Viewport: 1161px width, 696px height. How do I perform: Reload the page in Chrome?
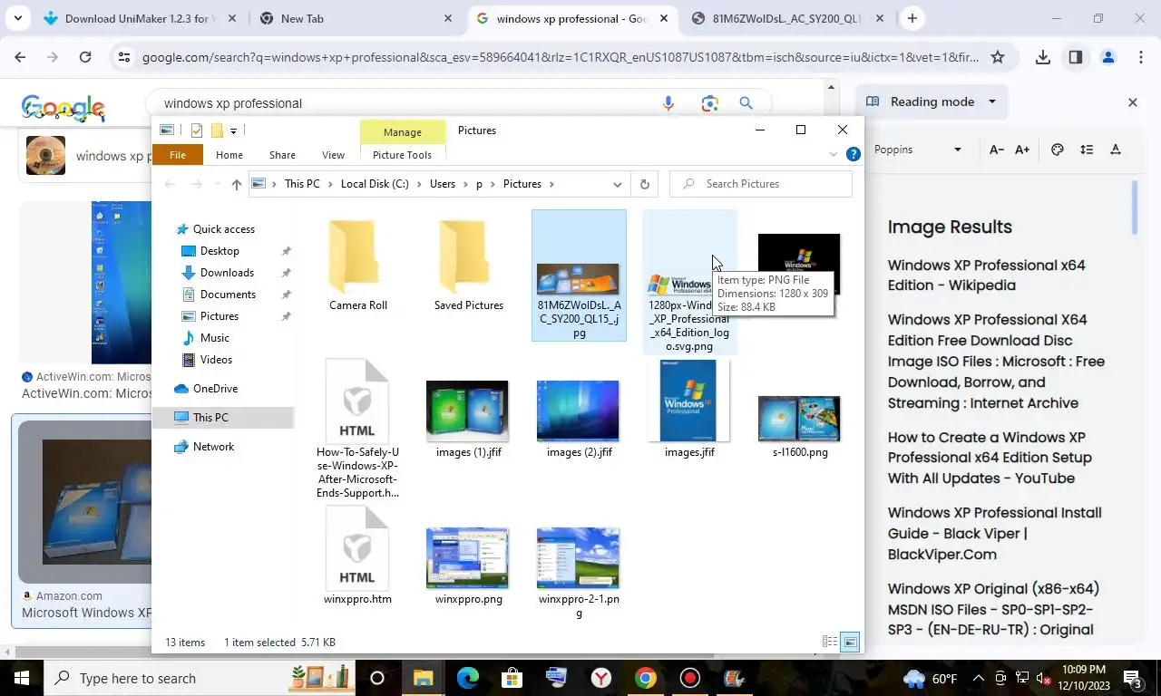tap(85, 57)
